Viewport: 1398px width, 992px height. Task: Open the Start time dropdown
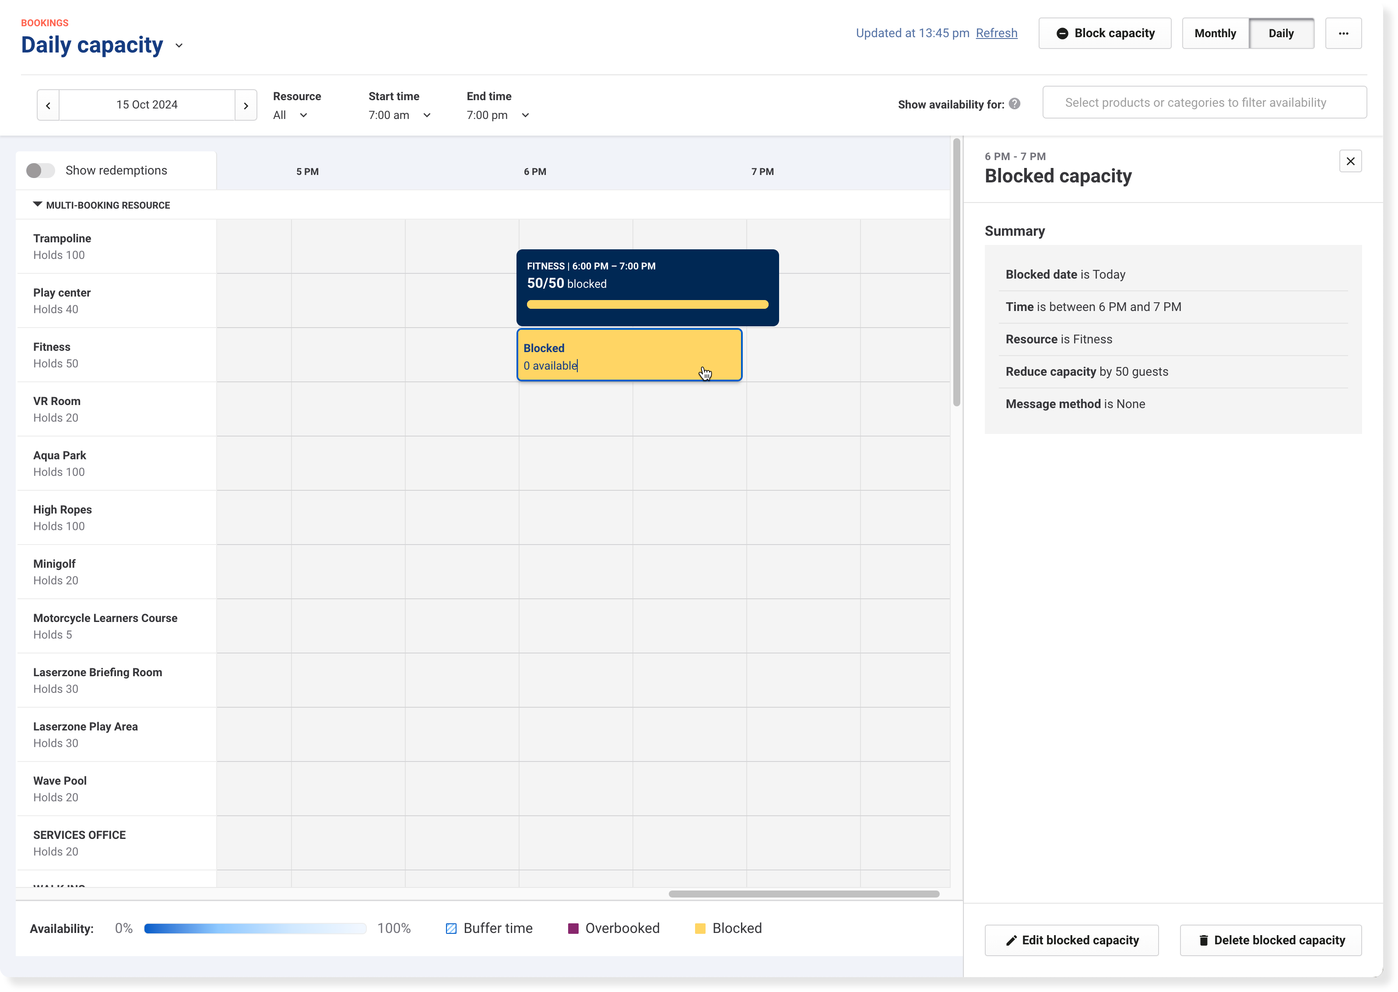point(400,115)
